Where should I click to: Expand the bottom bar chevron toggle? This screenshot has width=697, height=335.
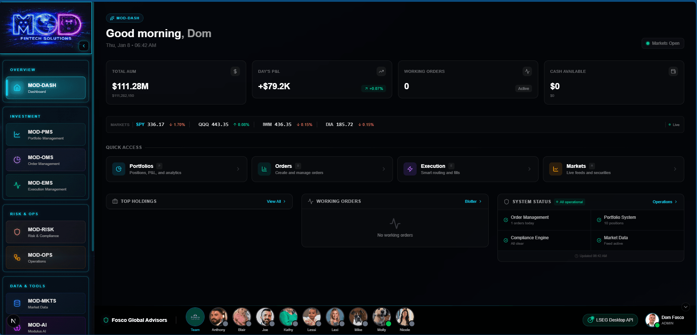tap(686, 307)
